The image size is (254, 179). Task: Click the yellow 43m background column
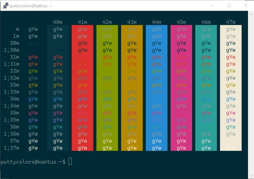pyautogui.click(x=132, y=88)
